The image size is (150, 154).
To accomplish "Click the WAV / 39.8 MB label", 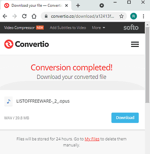I will tap(17, 118).
